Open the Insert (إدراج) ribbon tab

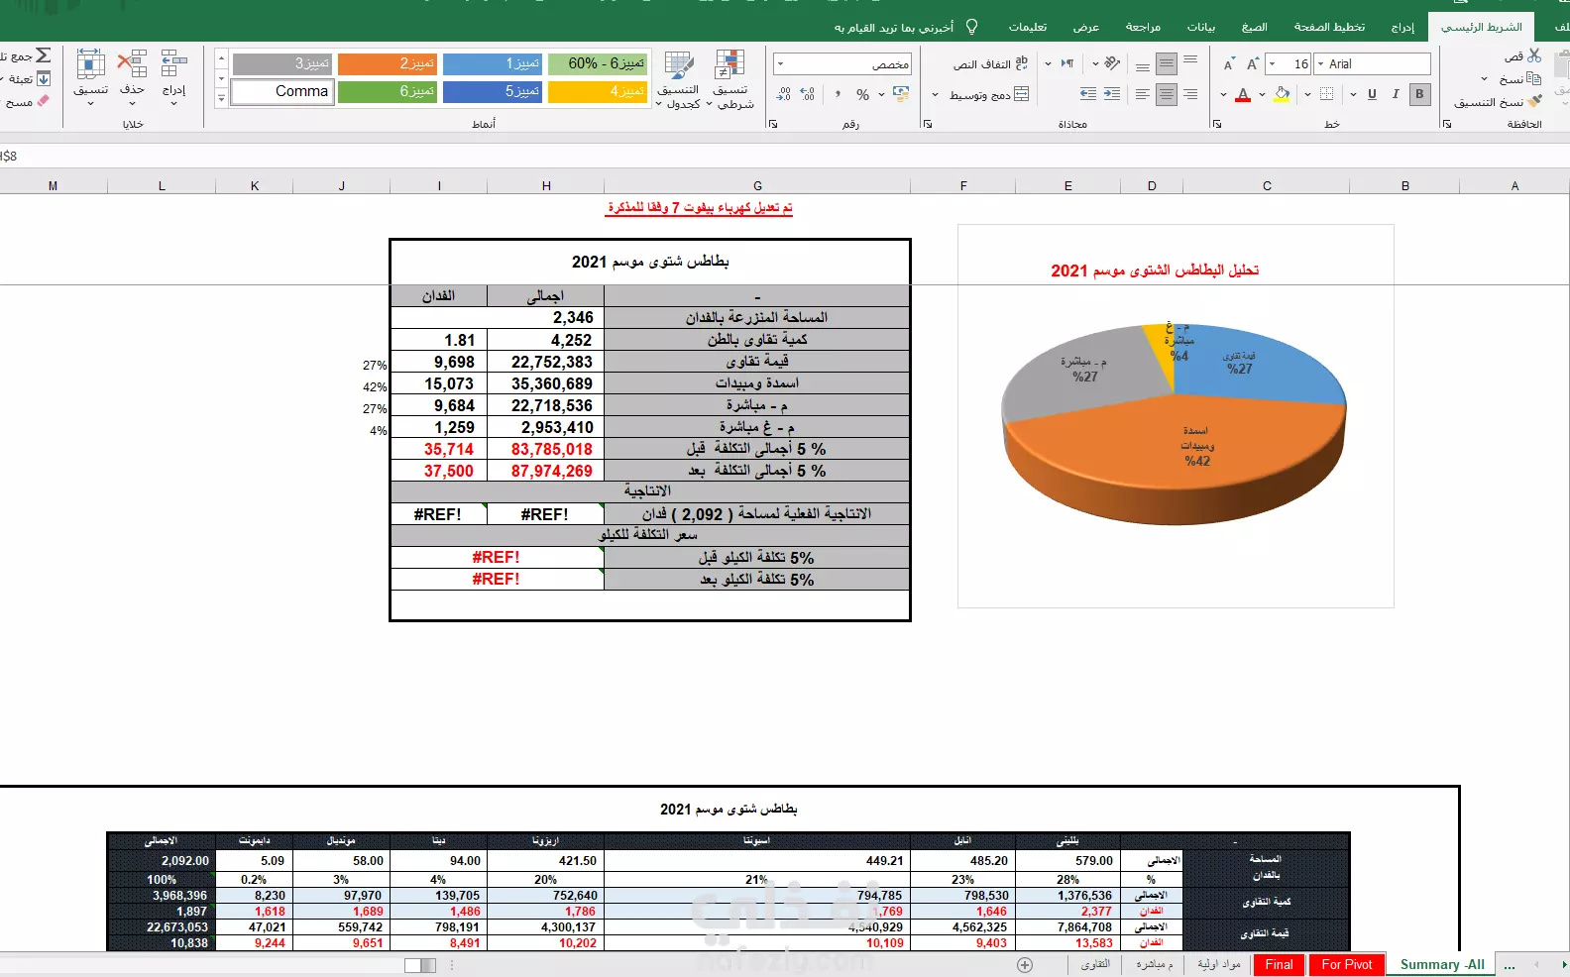coord(1402,27)
